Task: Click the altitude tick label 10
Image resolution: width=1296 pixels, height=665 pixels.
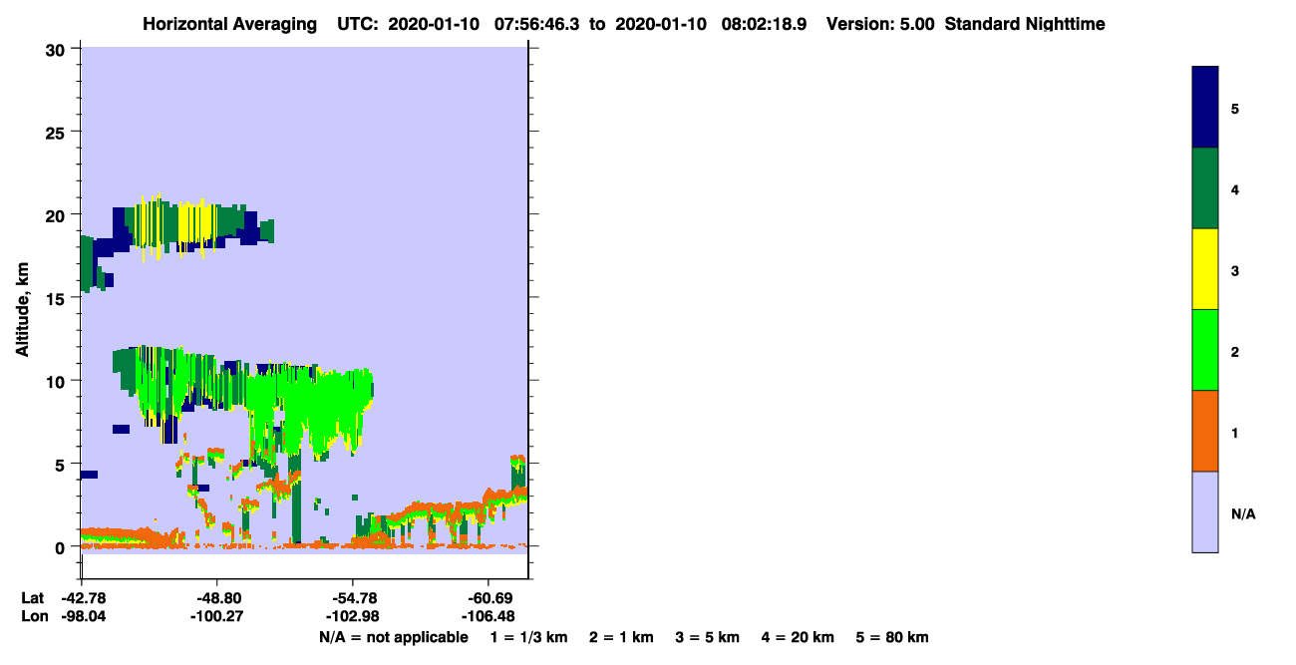Action: [x=58, y=381]
